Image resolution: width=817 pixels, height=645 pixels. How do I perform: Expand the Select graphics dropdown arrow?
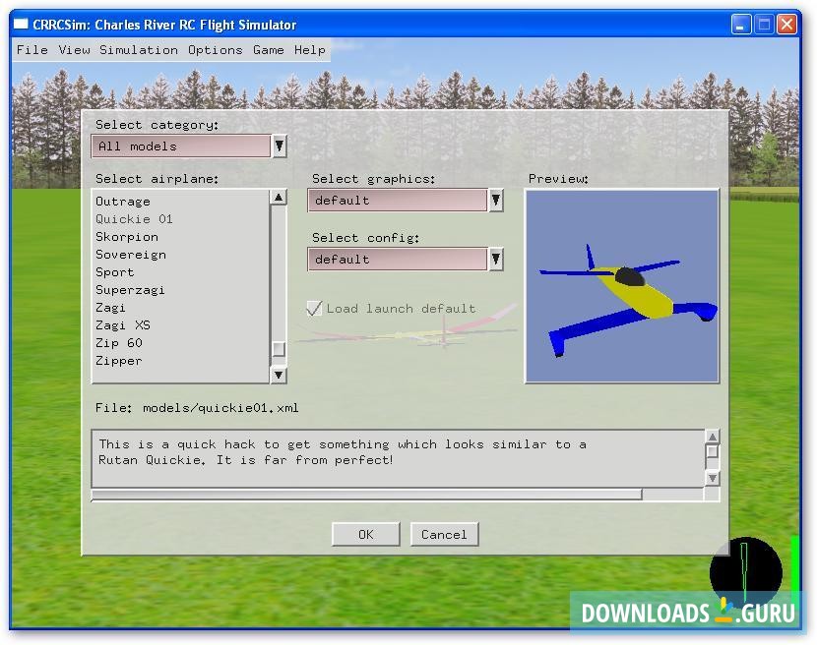[496, 200]
